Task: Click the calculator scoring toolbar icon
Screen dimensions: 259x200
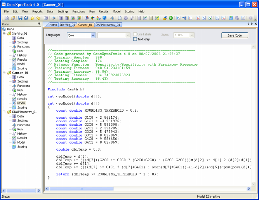Action: [x=231, y=18]
